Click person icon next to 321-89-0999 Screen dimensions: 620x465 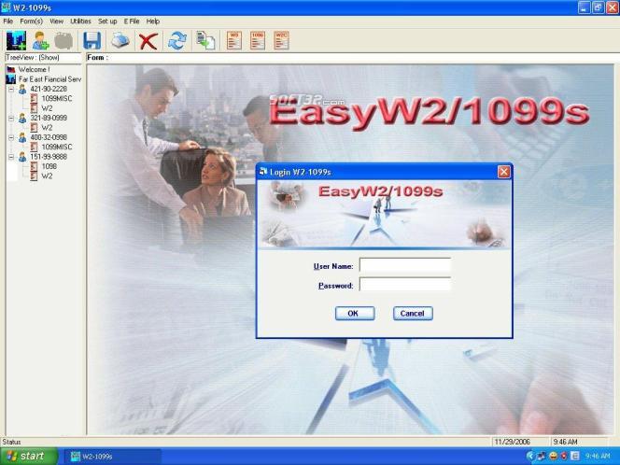(x=22, y=118)
